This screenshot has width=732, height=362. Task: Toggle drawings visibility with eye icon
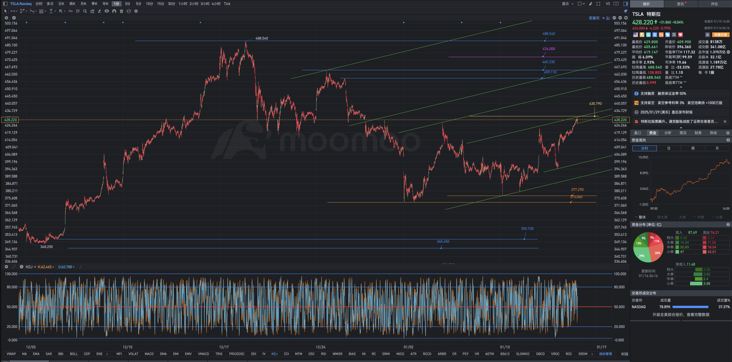pyautogui.click(x=107, y=11)
